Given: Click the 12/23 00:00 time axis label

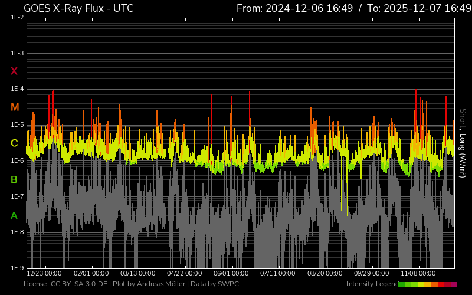Looking at the screenshot, I should [44, 274].
